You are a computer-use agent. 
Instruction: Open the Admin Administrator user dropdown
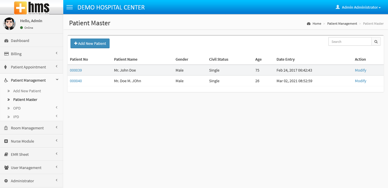coord(358,7)
